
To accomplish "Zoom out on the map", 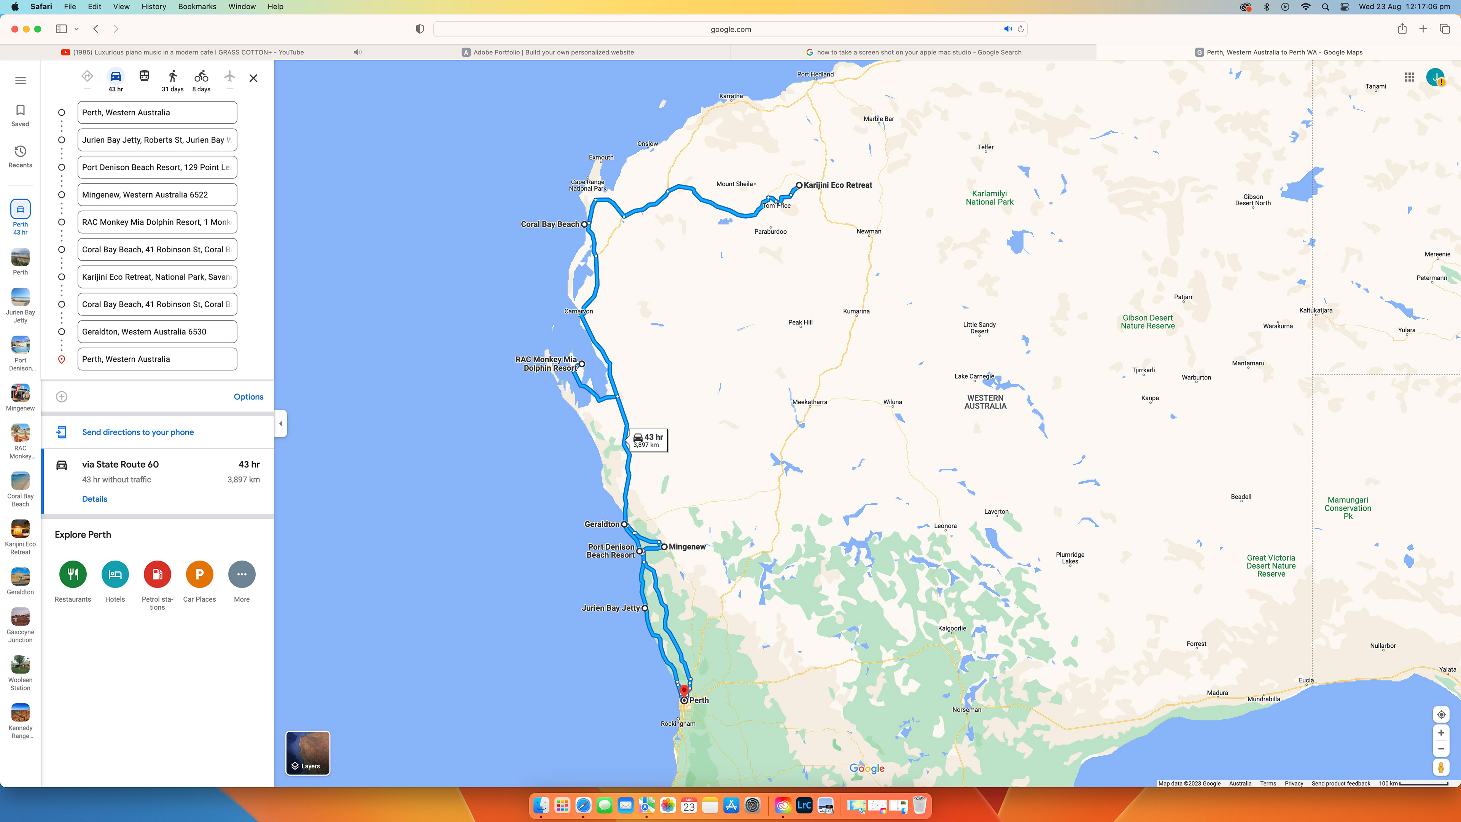I will pos(1441,749).
